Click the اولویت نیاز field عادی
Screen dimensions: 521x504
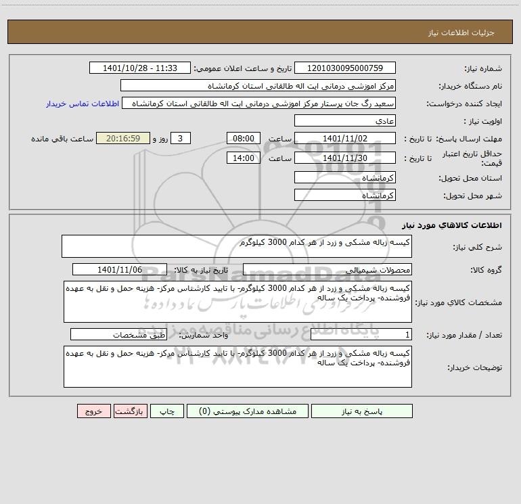pos(345,120)
